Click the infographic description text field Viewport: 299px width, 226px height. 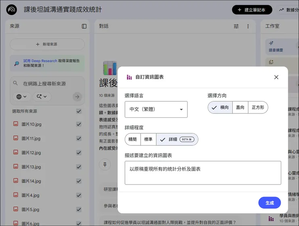pos(203,173)
